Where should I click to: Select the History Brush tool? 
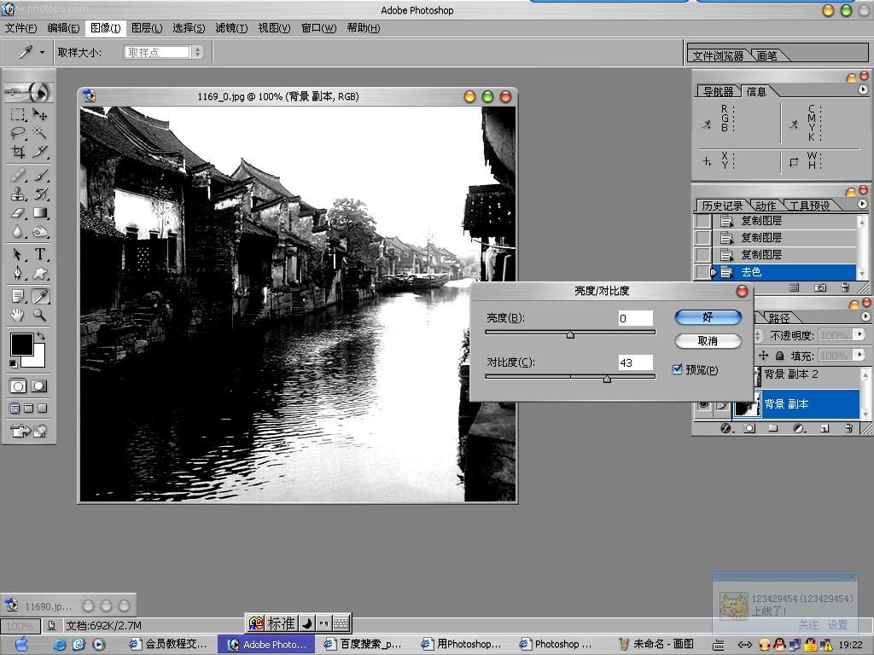tap(39, 194)
